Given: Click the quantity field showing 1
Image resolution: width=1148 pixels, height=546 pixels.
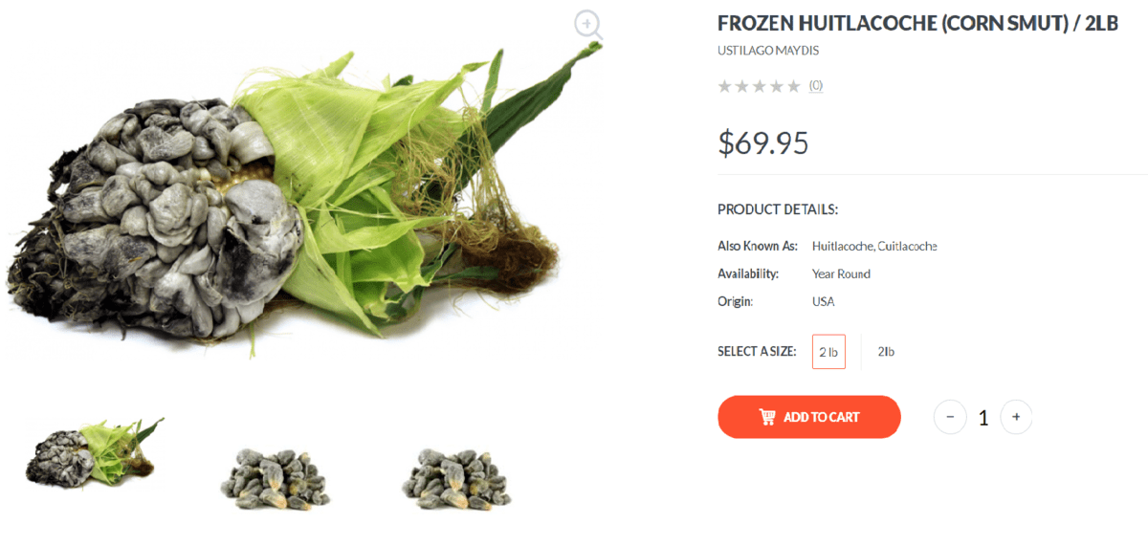Looking at the screenshot, I should click(x=983, y=418).
